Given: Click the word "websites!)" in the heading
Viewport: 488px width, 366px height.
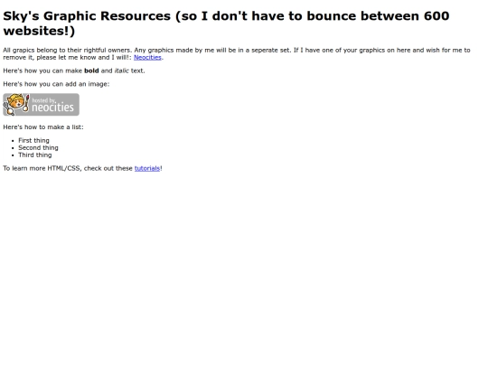Looking at the screenshot, I should coord(39,31).
